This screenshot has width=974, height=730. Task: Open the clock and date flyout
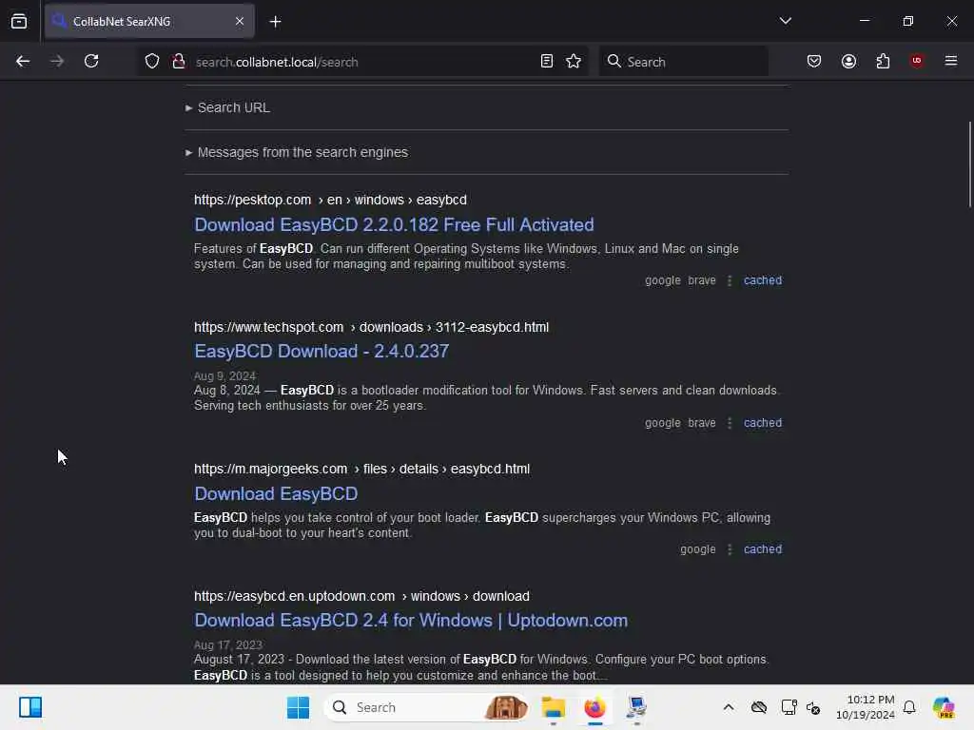click(865, 707)
